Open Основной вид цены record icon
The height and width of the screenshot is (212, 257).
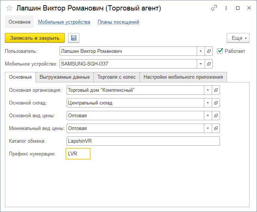point(216,115)
